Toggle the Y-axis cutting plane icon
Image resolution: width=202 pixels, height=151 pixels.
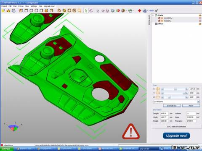coord(158,93)
